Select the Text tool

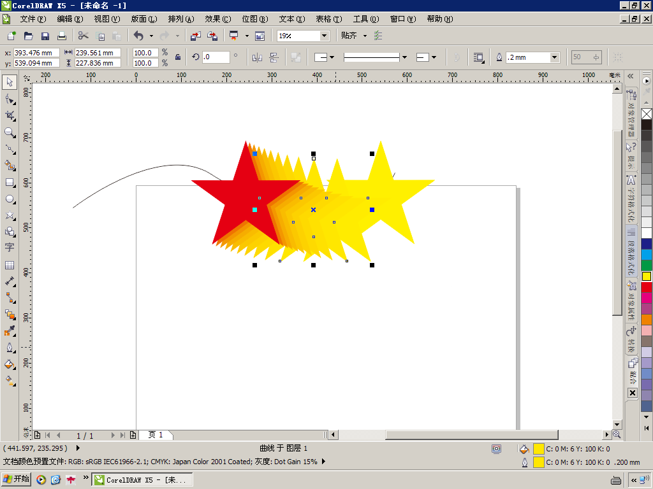coord(10,248)
